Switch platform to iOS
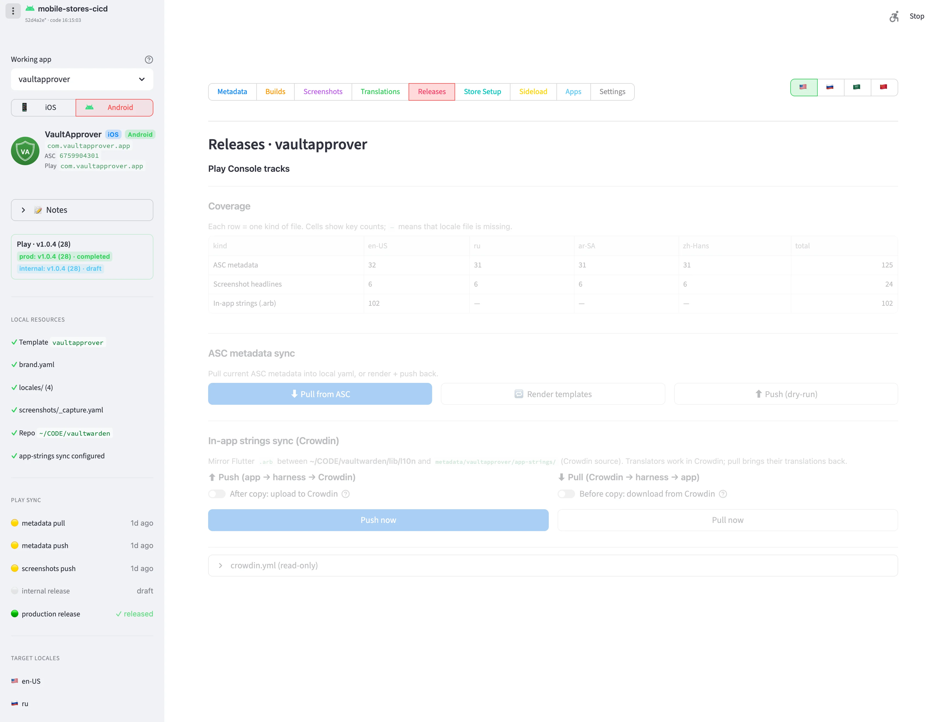Image resolution: width=942 pixels, height=722 pixels. [44, 107]
